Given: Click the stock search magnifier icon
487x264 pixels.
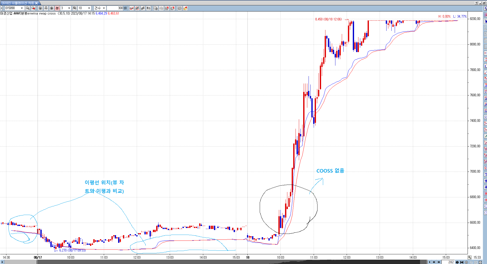Looking at the screenshot, I should (28, 8).
